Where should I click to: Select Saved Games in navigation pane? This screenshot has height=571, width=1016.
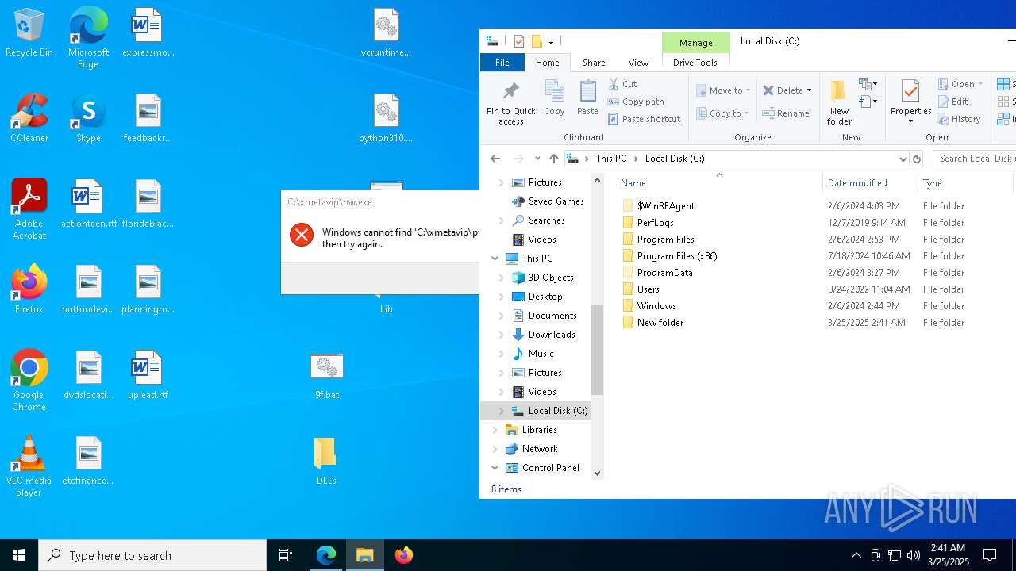[548, 201]
